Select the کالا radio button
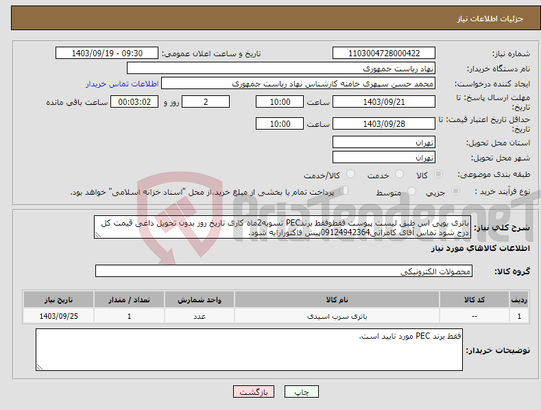Viewport: 541px width, 410px height. pos(438,174)
